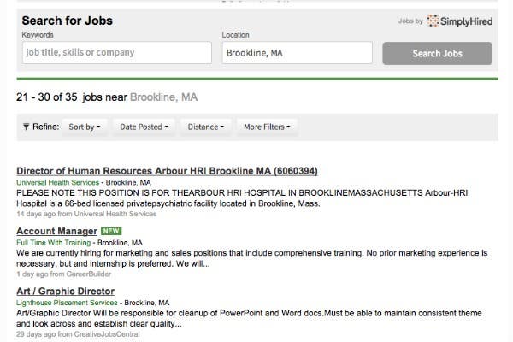Expand the Date Posted filter
The width and height of the screenshot is (513, 342).
[144, 127]
